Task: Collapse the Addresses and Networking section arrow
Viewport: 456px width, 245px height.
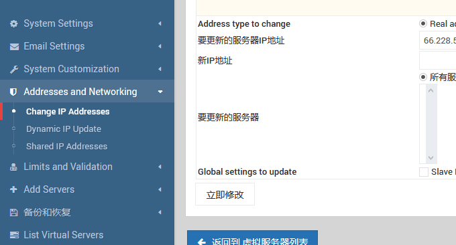Action: click(160, 92)
